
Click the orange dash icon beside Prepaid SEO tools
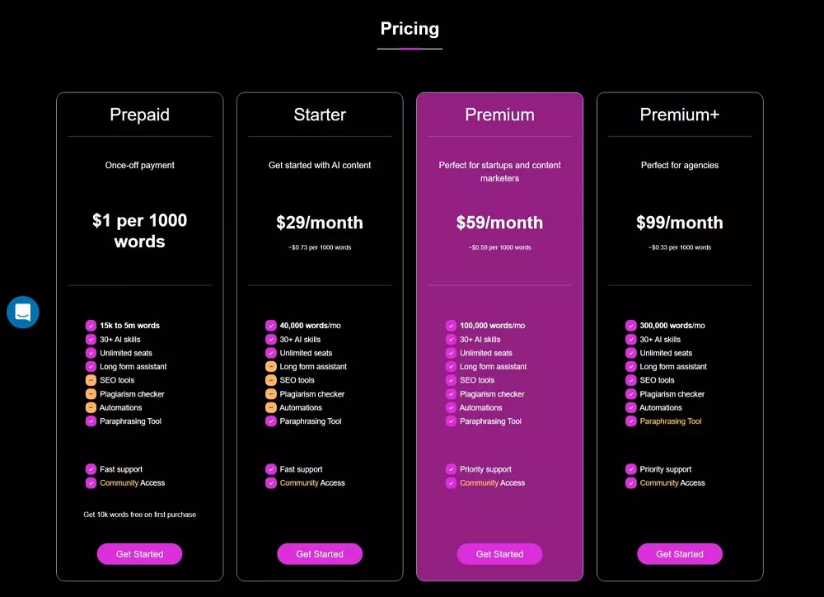pyautogui.click(x=91, y=380)
